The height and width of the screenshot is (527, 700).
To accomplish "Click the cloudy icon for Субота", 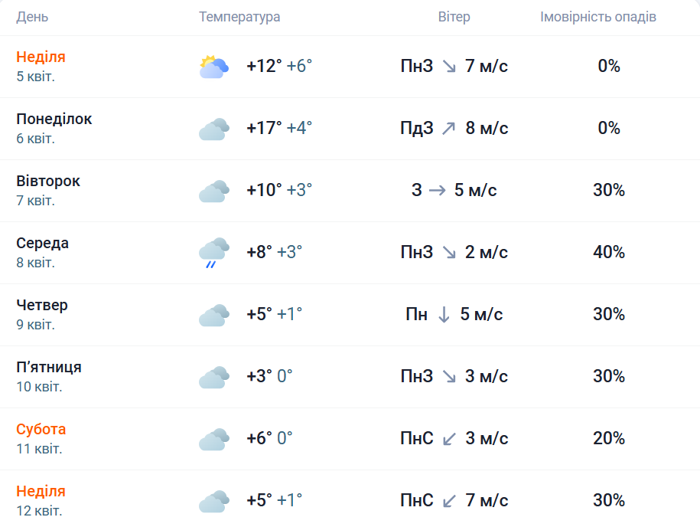I will [213, 440].
